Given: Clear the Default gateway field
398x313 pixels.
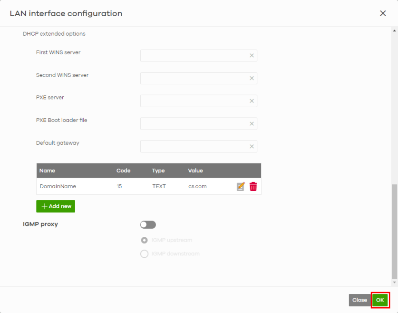Looking at the screenshot, I should coord(252,146).
